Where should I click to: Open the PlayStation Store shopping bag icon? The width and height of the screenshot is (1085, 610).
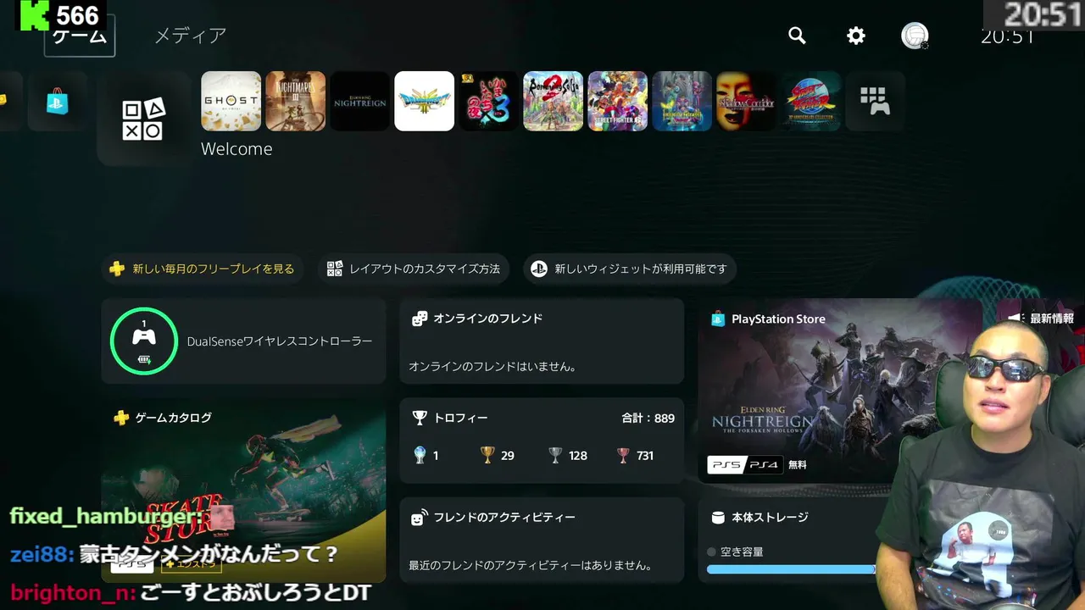click(x=58, y=102)
